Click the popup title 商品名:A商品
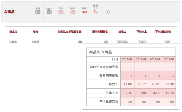 [100, 52]
